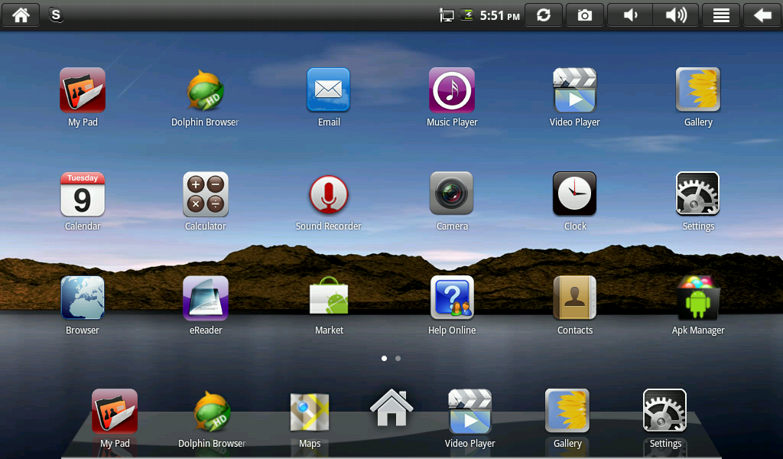
Task: Tap the refresh button in top bar
Action: (x=544, y=15)
